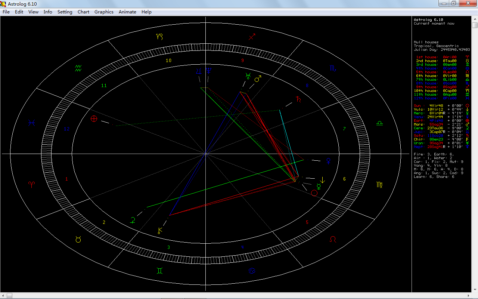The width and height of the screenshot is (478, 299).
Task: Click the 'Merc: 6Vir04R' sidebar row
Action: click(x=441, y=113)
